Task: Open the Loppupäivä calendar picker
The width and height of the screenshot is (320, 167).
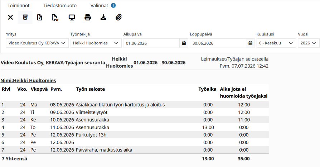Action: coord(250,43)
